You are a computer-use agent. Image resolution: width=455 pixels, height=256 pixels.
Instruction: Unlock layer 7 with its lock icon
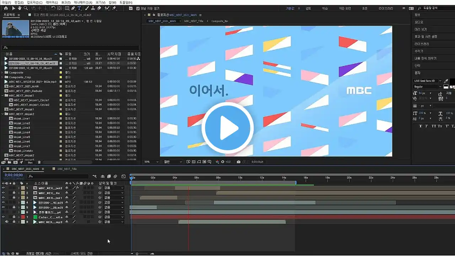[x=14, y=217]
